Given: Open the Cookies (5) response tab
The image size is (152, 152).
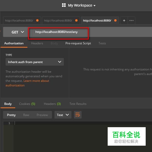Looking at the screenshot, I should pos(27,104).
